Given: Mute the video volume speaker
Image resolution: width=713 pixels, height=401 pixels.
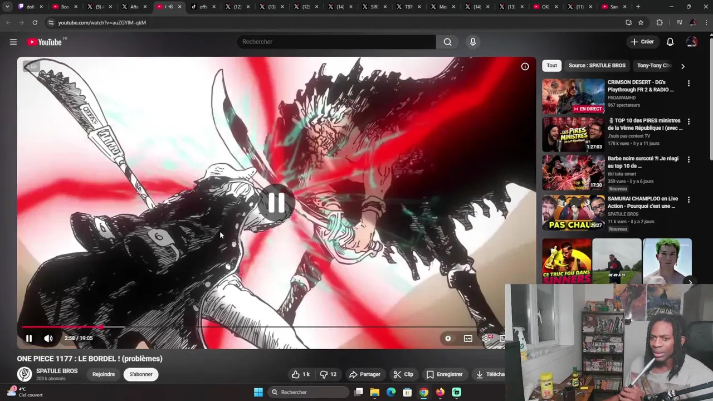Looking at the screenshot, I should 48,338.
